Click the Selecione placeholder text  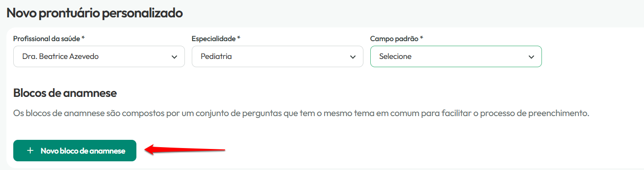click(395, 57)
